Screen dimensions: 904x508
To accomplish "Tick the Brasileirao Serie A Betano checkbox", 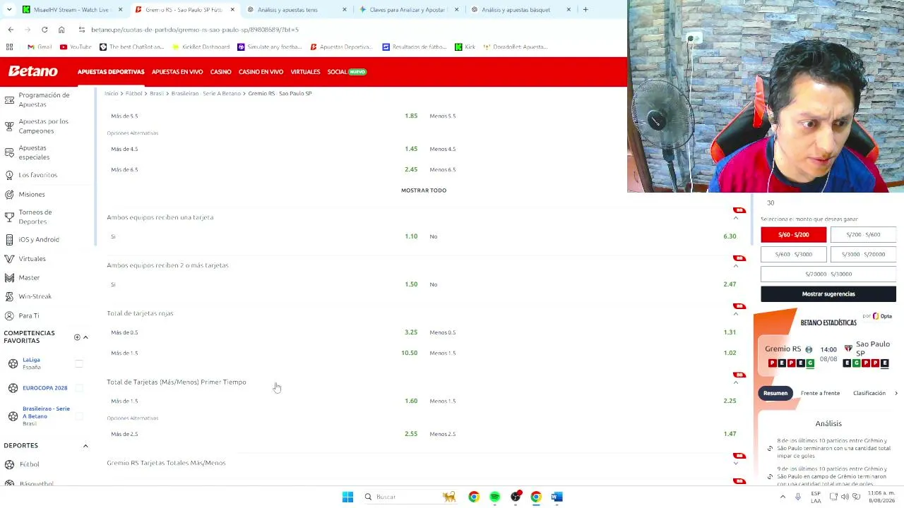I will point(79,416).
